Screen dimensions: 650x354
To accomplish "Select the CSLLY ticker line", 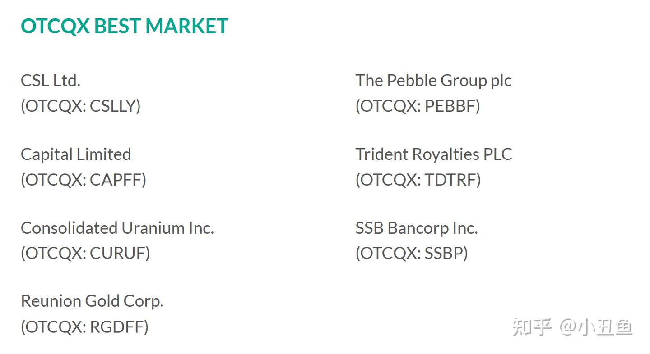I will point(81,106).
